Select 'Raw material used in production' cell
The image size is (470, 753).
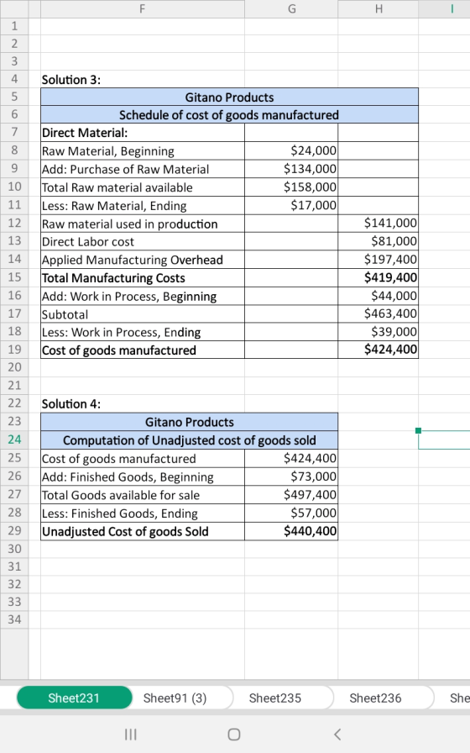pyautogui.click(x=143, y=224)
